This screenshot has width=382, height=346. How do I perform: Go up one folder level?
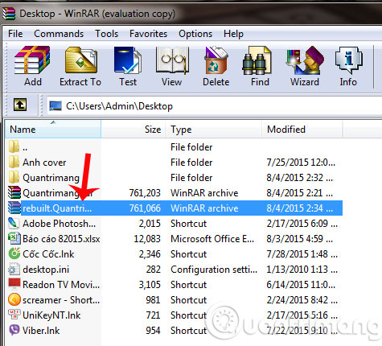pos(20,105)
